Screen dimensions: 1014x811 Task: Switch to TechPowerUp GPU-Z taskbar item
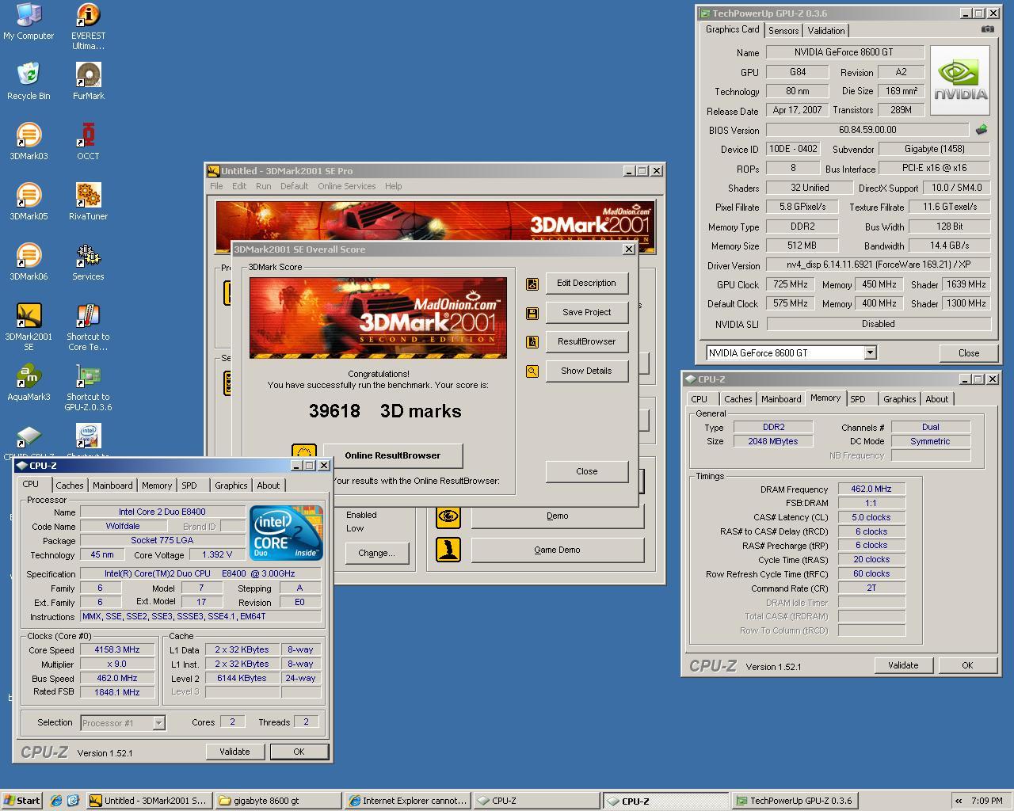click(794, 801)
